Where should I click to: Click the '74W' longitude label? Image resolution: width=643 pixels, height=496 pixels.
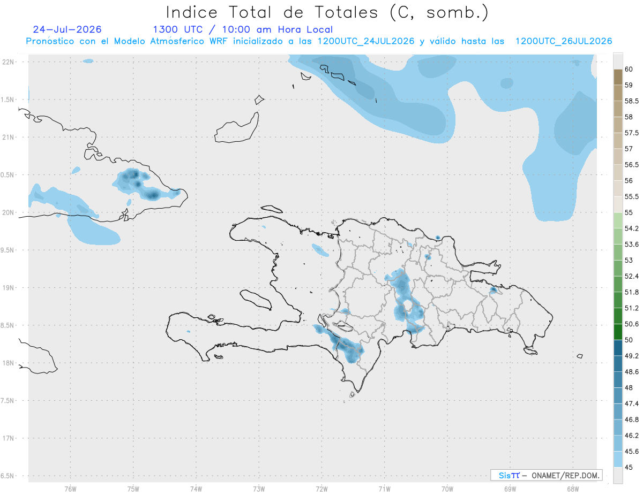196,489
